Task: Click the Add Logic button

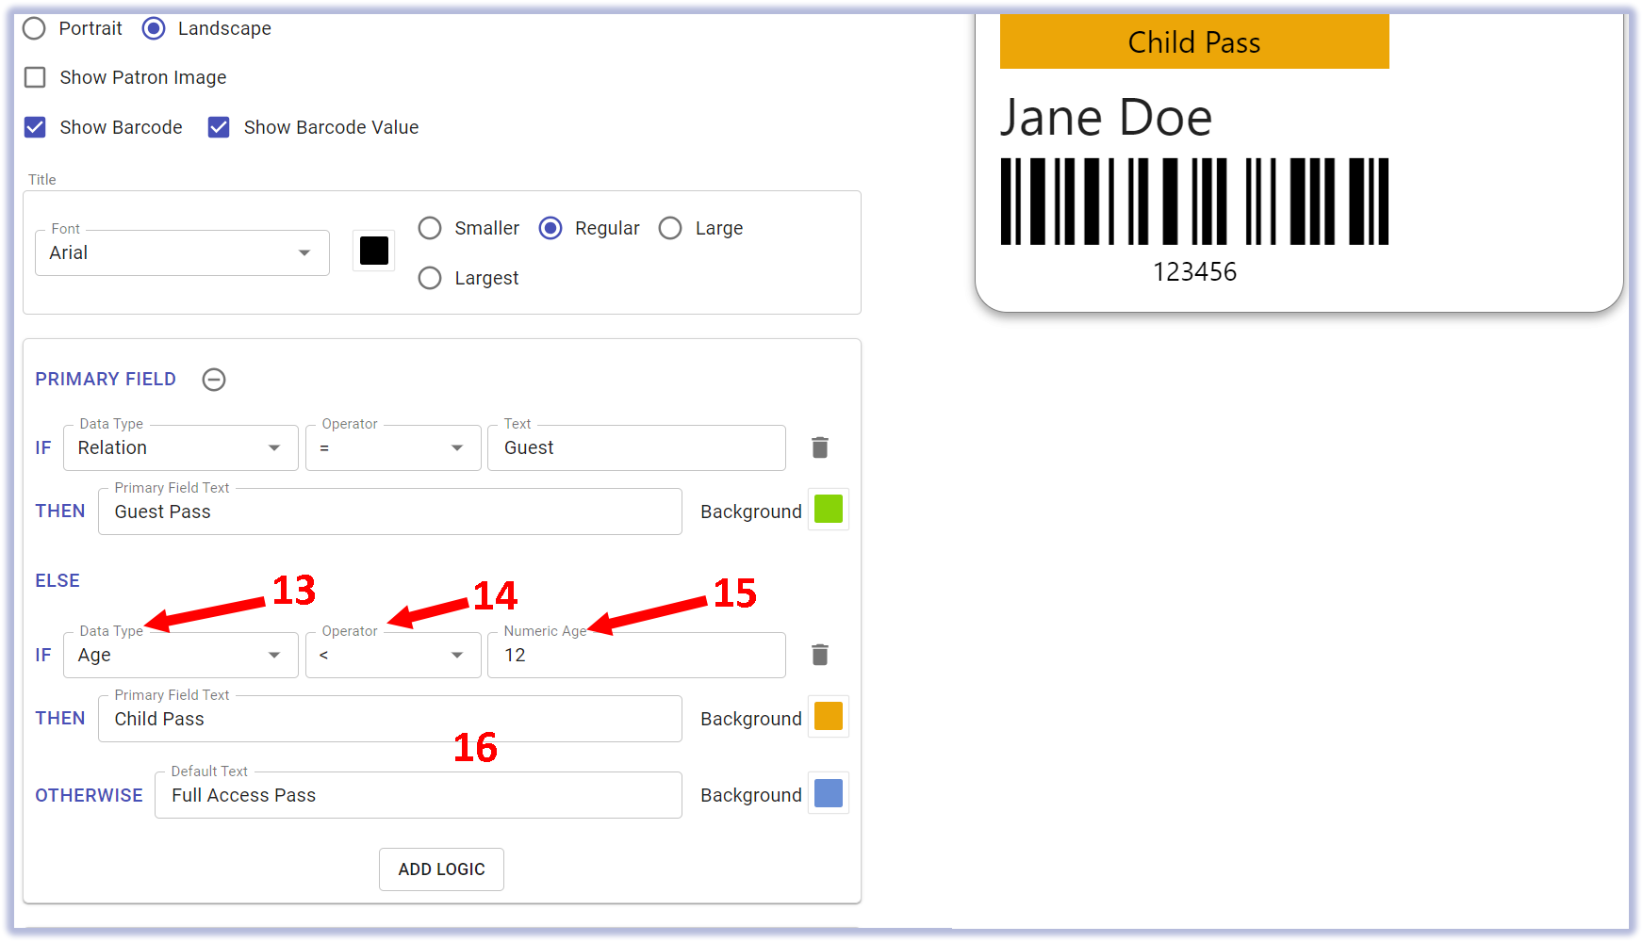Action: [441, 869]
